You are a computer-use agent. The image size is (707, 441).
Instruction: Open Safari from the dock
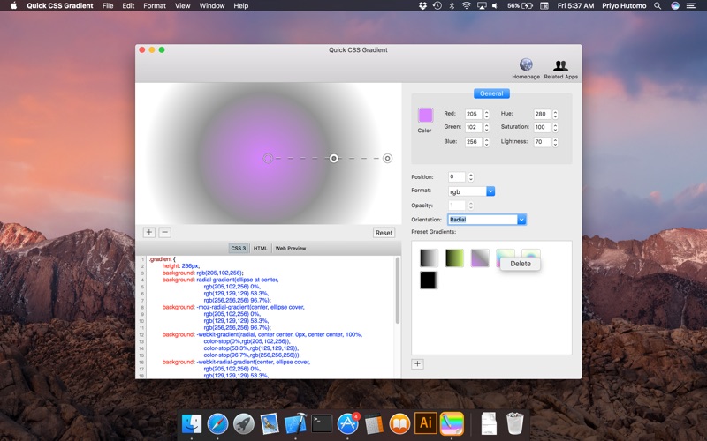[217, 423]
